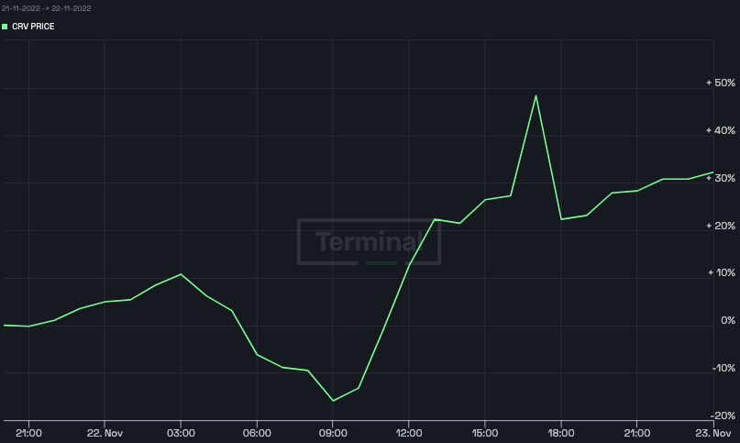
Task: Toggle the CRV PRICE legend item
Action: tap(28, 27)
